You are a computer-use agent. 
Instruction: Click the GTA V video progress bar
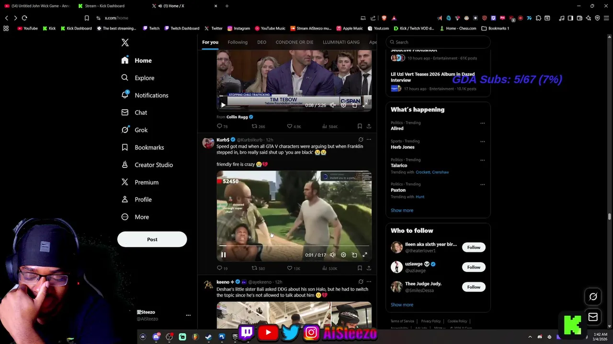coord(294,246)
